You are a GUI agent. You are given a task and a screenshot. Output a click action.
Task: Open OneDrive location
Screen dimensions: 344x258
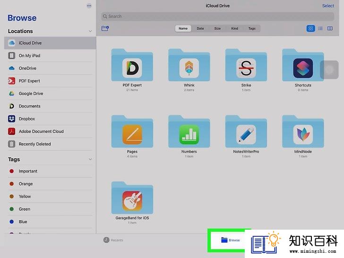click(x=50, y=68)
